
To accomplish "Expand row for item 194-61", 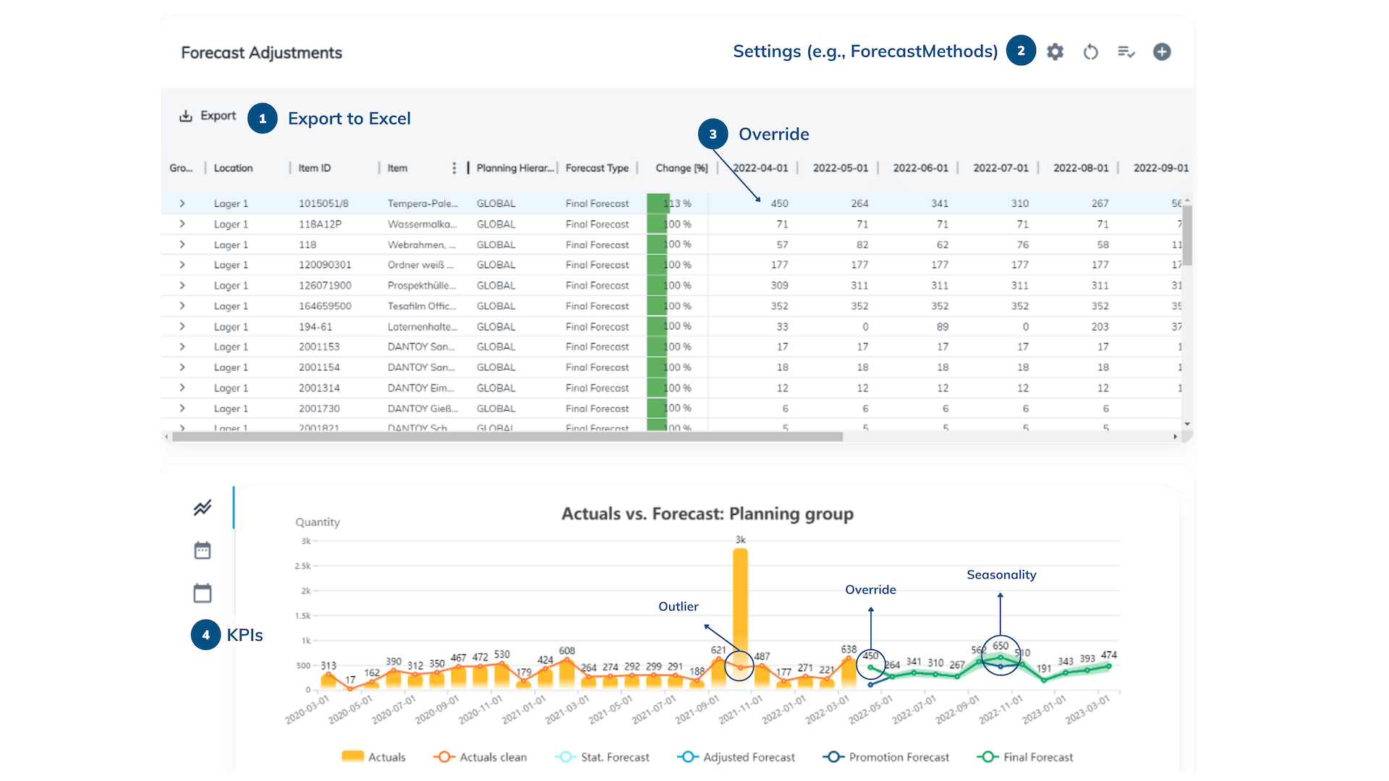I will click(x=182, y=326).
